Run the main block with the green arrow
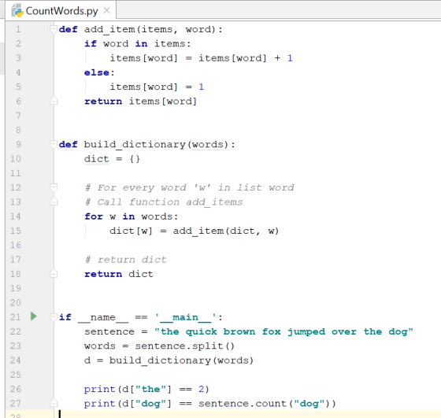Viewport: 441px width, 418px height. (x=33, y=316)
